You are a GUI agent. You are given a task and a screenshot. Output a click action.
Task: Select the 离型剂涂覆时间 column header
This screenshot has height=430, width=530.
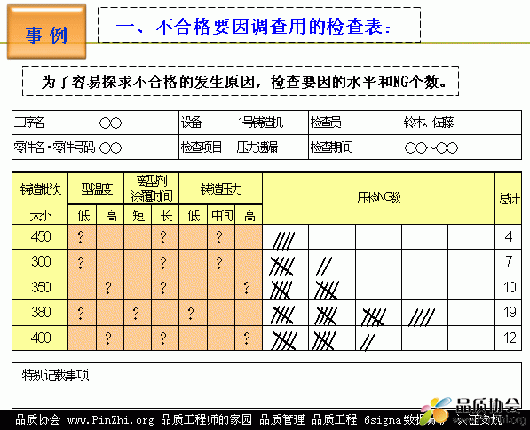tap(152, 188)
